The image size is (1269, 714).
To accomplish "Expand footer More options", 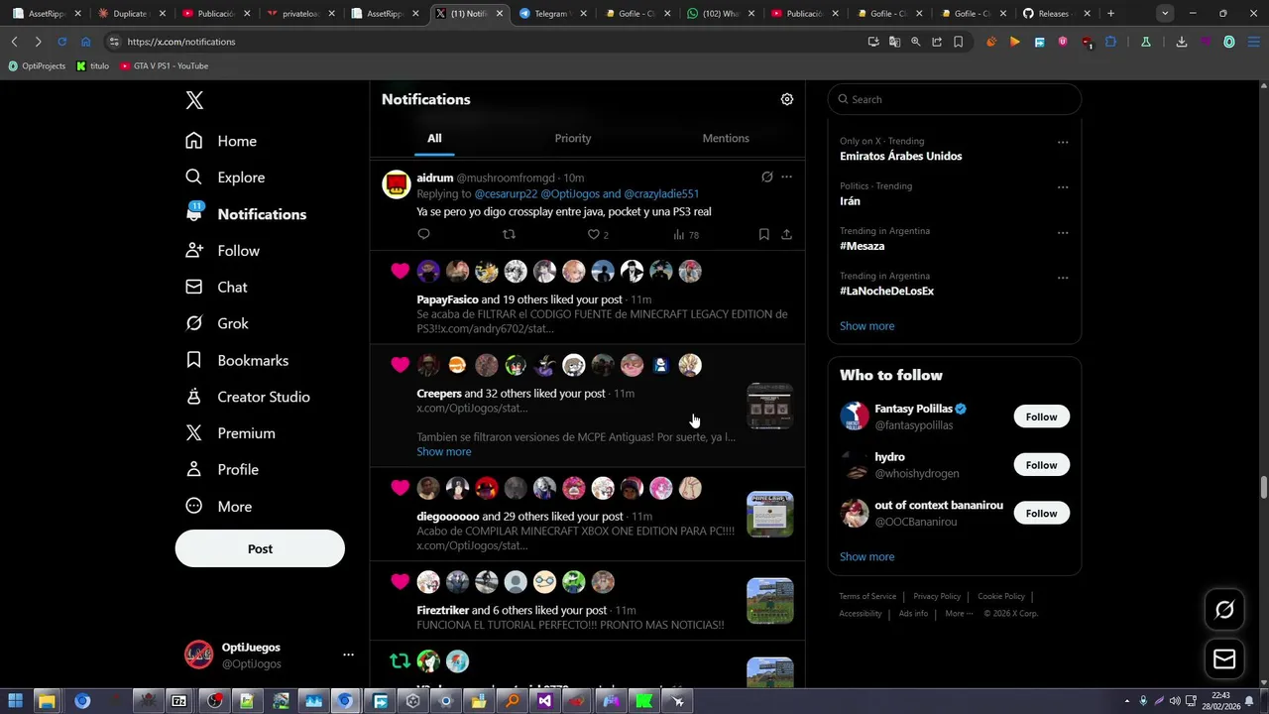I will (959, 613).
